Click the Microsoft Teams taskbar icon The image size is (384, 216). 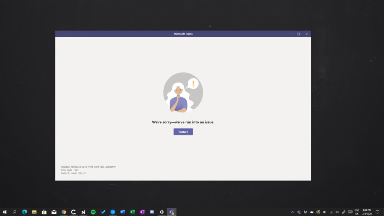tap(172, 212)
